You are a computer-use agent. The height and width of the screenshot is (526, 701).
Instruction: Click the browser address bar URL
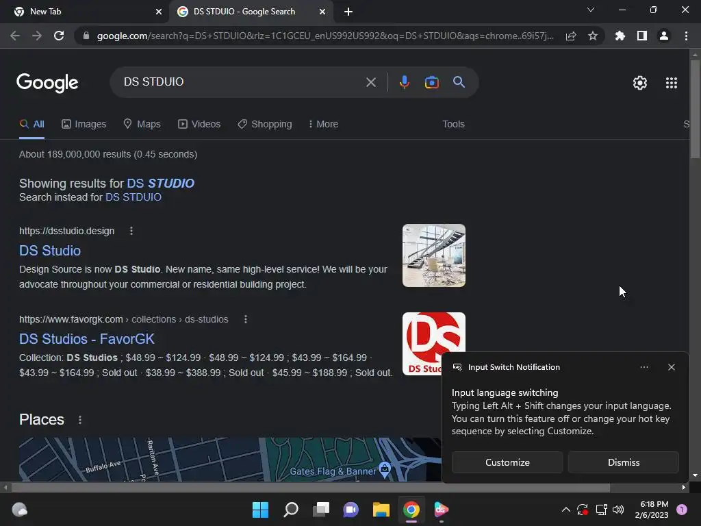325,36
